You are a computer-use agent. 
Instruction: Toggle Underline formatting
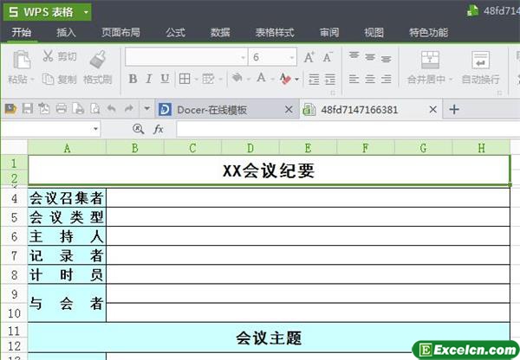click(x=167, y=79)
